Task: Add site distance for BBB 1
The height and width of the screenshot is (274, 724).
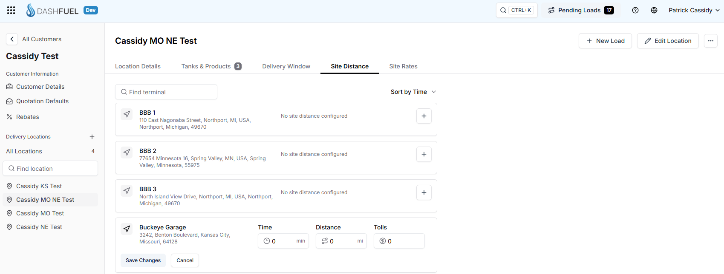Action: (x=424, y=116)
